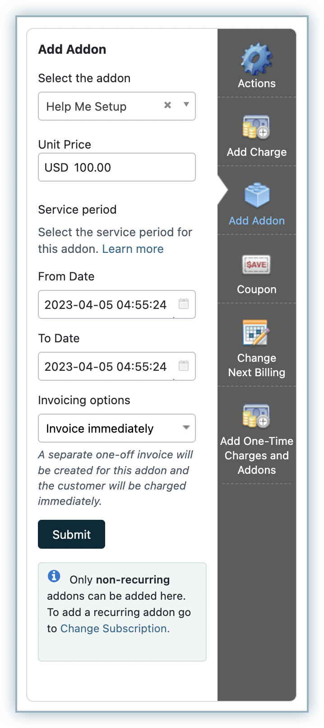Screen dimensions: 324x728
Task: Select the Add Addon block icon
Action: 257,196
